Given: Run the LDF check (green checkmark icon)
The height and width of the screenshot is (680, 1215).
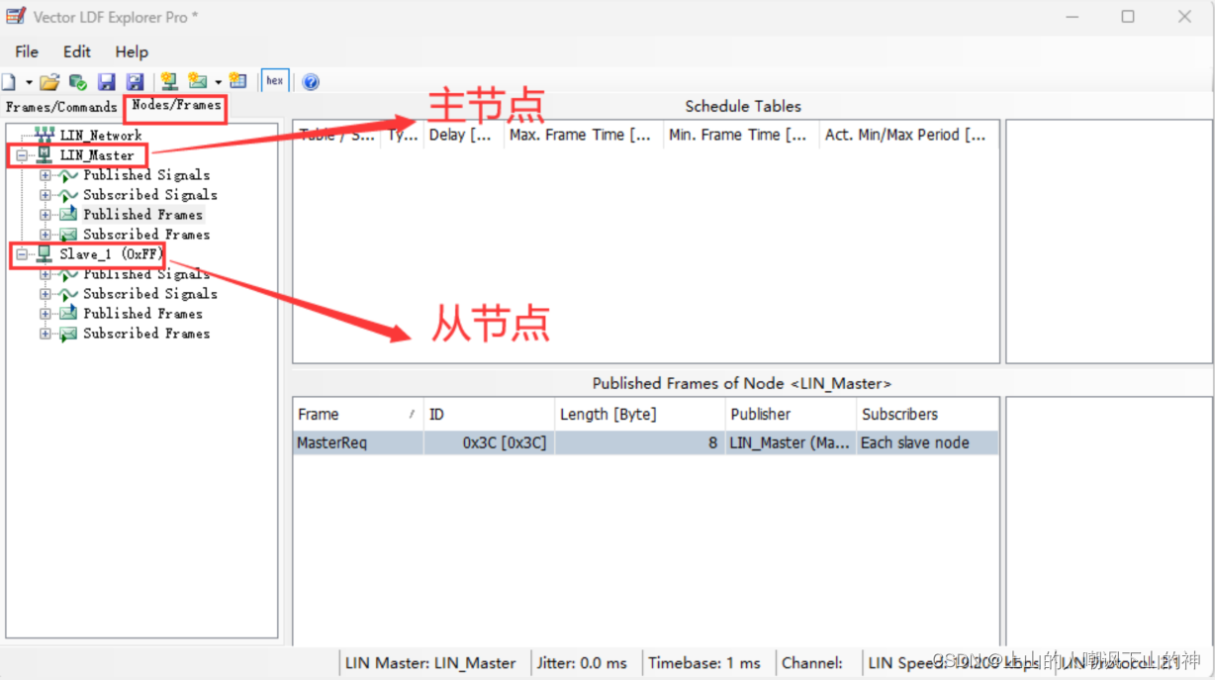Looking at the screenshot, I should [77, 82].
